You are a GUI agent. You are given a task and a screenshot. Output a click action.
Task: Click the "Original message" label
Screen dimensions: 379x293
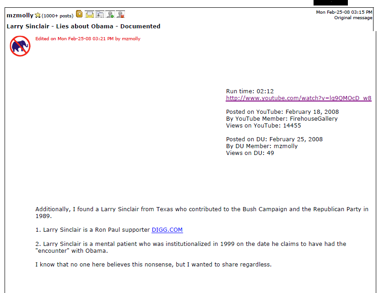coord(353,18)
